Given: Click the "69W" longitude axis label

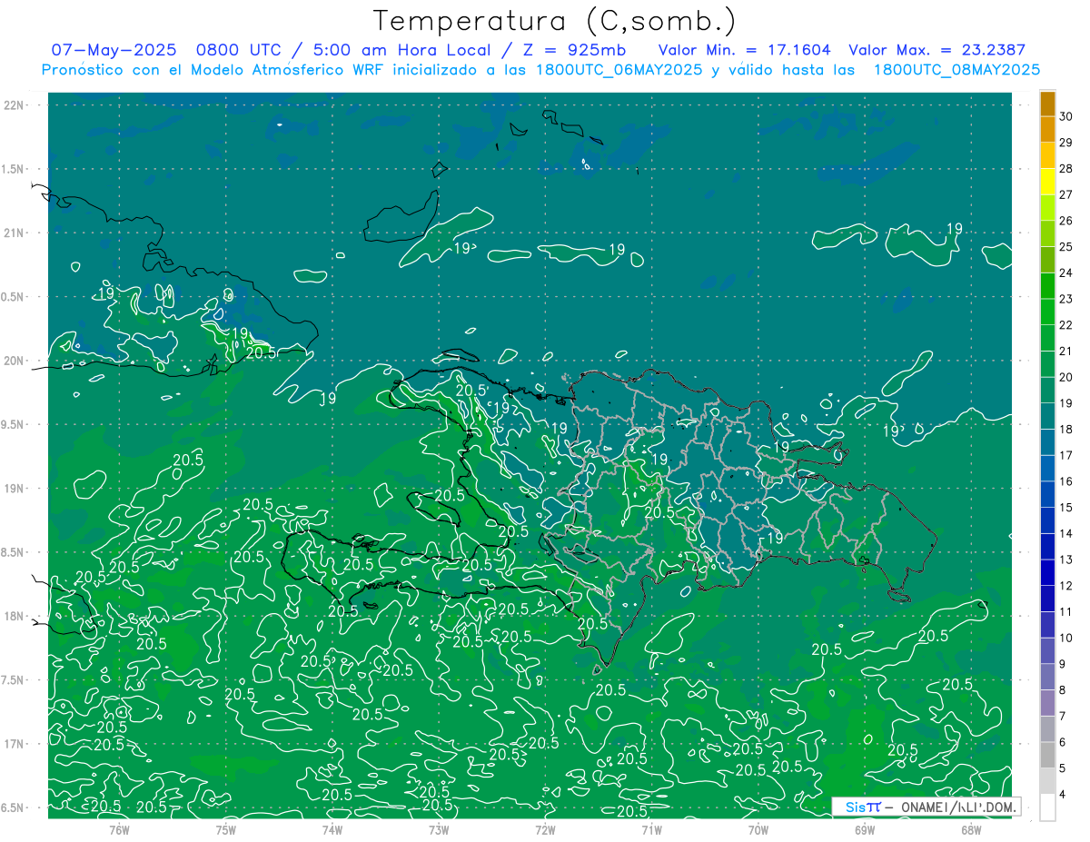Looking at the screenshot, I should point(864,829).
